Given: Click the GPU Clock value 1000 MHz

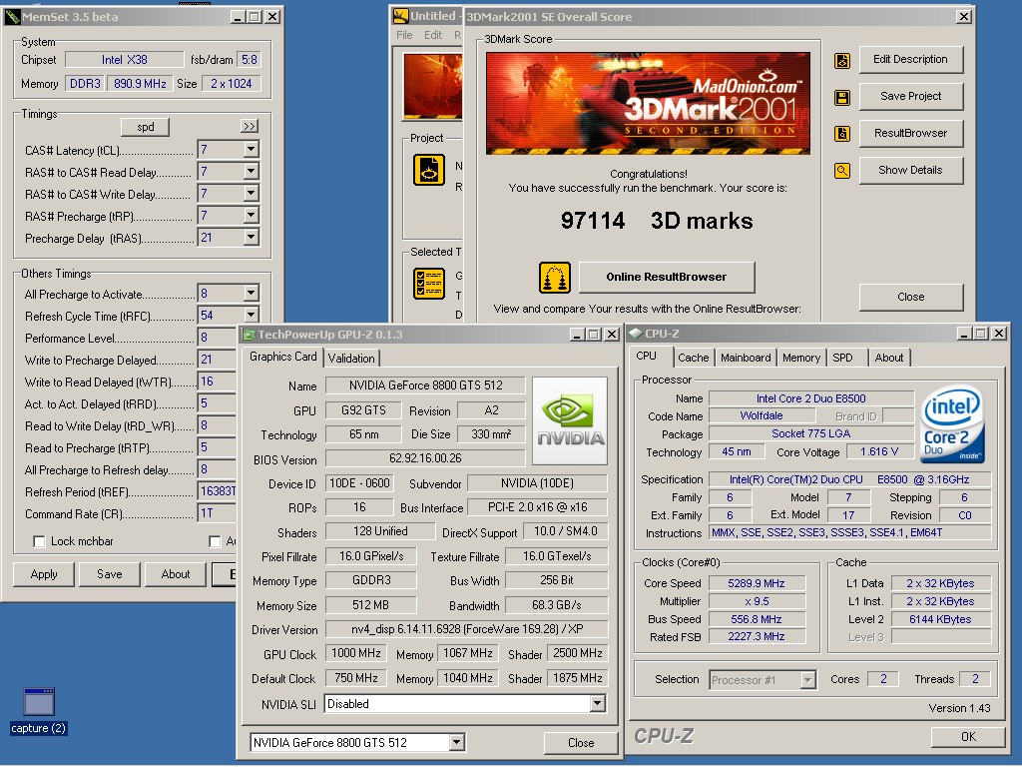Looking at the screenshot, I should pyautogui.click(x=356, y=653).
